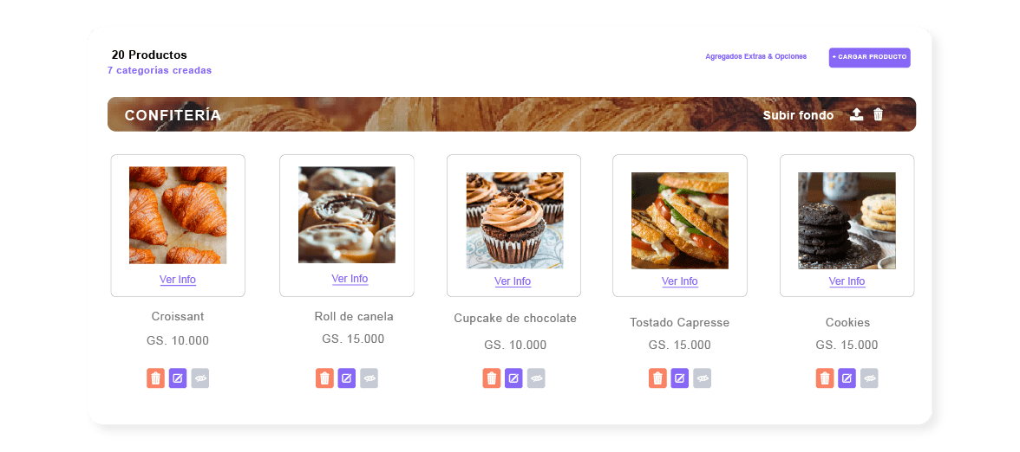Click the Cookies product photo
The width and height of the screenshot is (1020, 452).
[847, 221]
